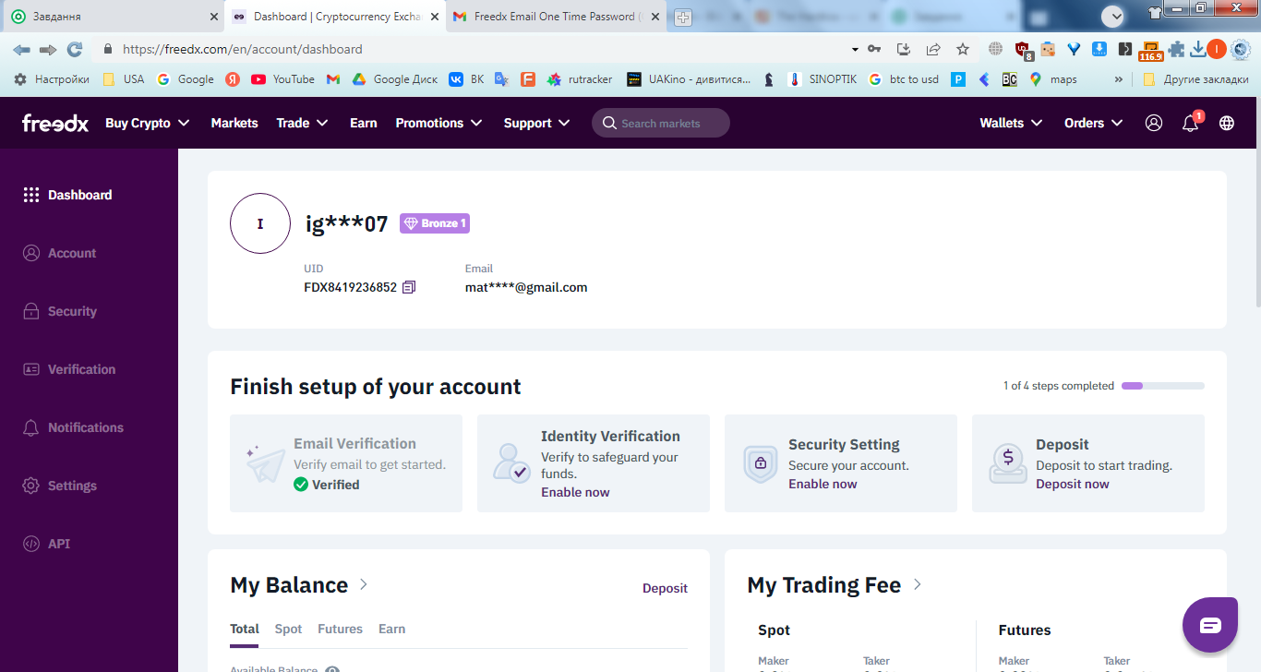Click the Verification ID card icon
This screenshot has width=1261, height=672.
(x=31, y=369)
